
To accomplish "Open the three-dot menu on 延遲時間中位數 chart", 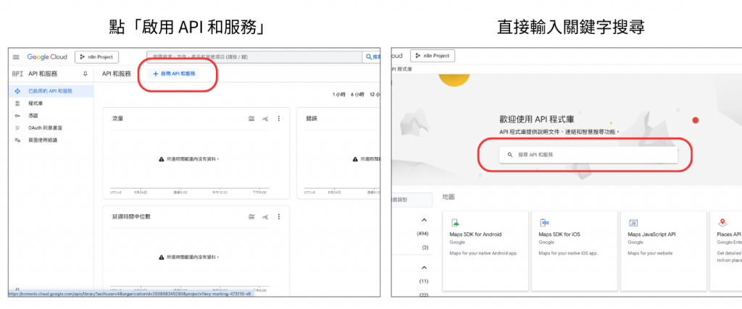I will click(x=279, y=216).
